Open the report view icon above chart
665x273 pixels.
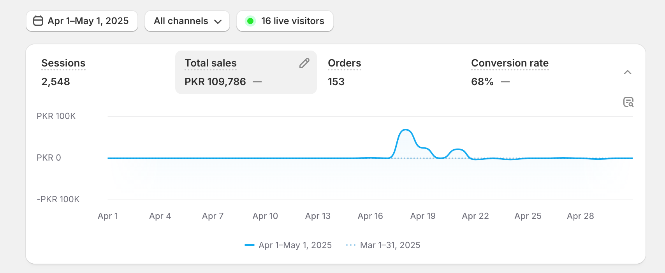[x=628, y=102]
